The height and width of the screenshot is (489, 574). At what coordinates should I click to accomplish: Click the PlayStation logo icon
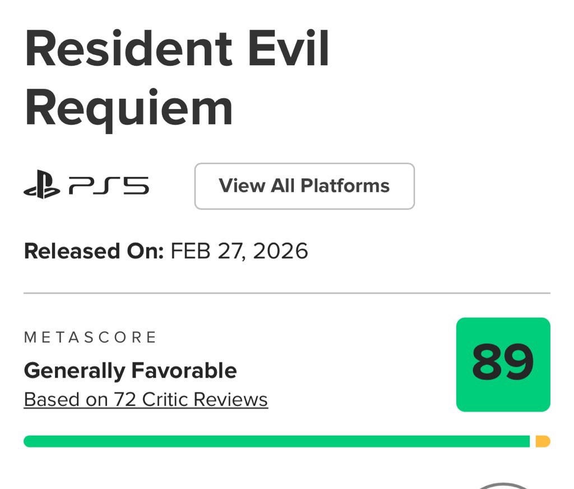(x=41, y=186)
